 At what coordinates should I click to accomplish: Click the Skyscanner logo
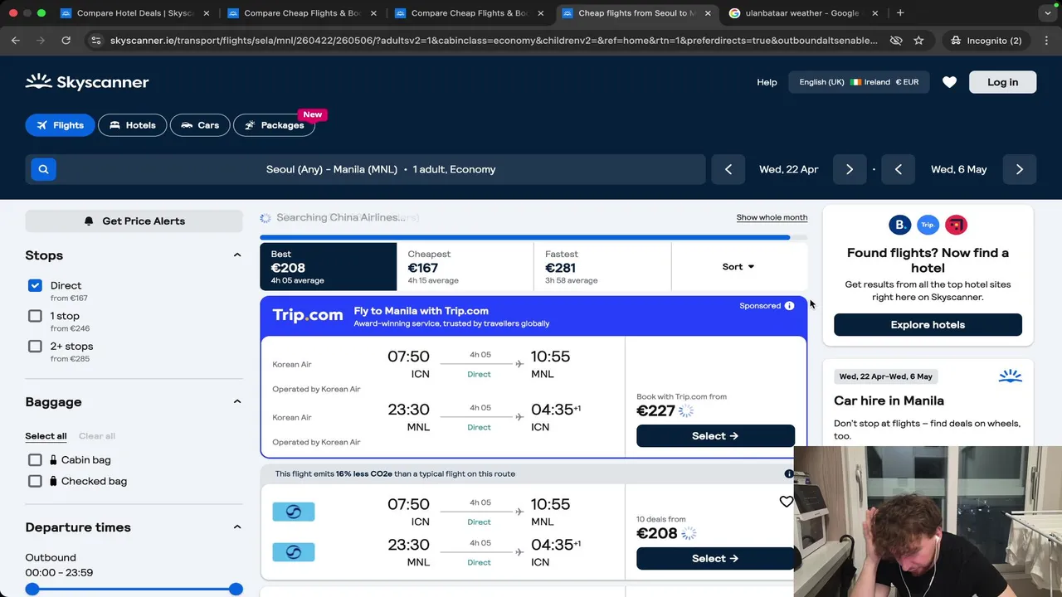[87, 82]
